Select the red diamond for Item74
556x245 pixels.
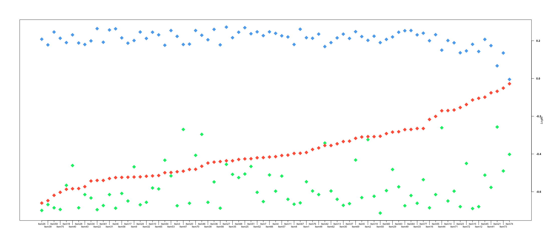[x=509, y=84]
